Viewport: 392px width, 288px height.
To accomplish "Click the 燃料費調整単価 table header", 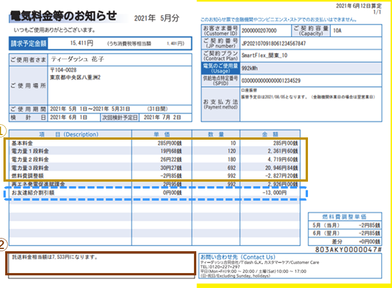I will 344,217.
